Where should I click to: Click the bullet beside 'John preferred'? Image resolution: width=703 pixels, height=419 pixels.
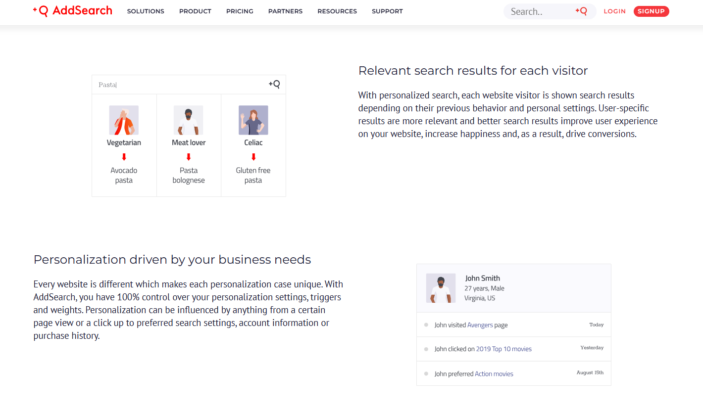coord(426,374)
